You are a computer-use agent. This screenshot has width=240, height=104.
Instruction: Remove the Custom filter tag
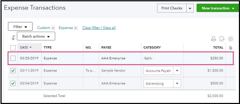tap(53, 28)
